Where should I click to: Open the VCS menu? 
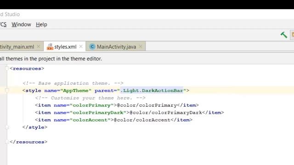point(3,24)
